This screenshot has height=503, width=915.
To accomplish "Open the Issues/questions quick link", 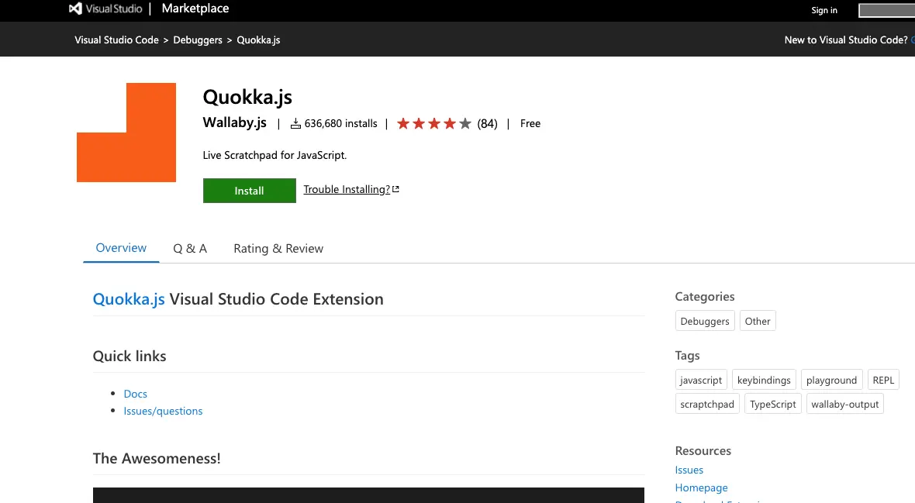I will 164,411.
